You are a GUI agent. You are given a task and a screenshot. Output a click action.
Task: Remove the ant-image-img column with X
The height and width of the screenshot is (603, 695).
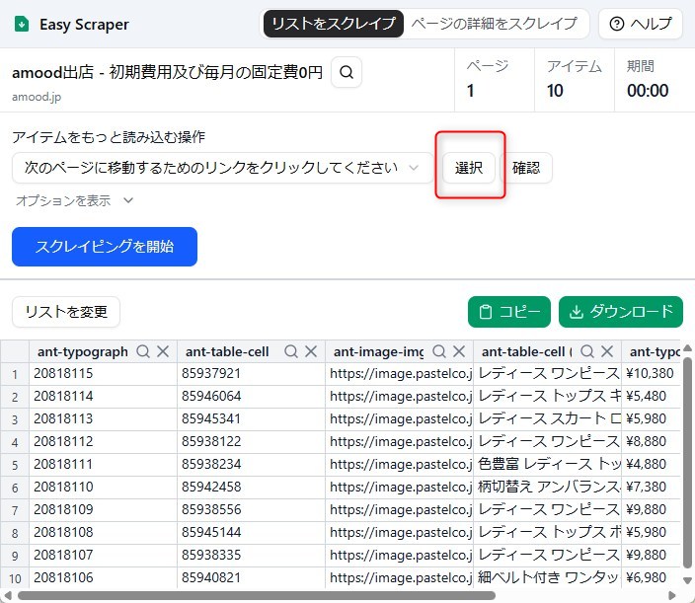pos(459,351)
